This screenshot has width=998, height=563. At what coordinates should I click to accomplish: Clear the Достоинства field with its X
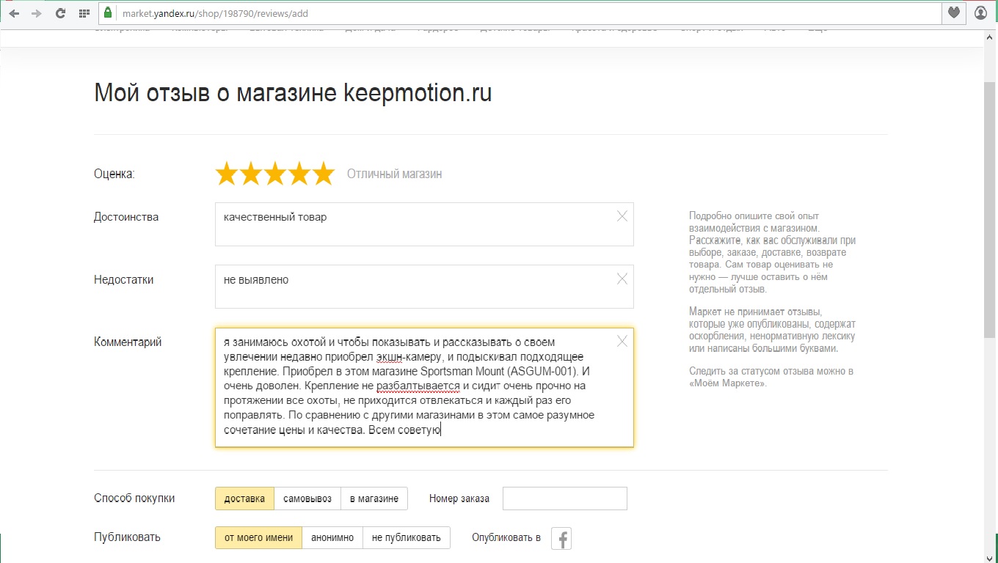click(x=622, y=216)
